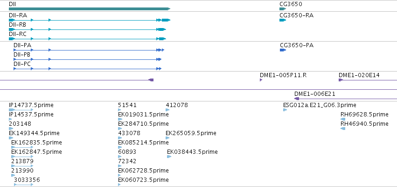The width and height of the screenshot is (397, 187).
Task: Click the "EK060723.5prime" label
Action: point(143,180)
